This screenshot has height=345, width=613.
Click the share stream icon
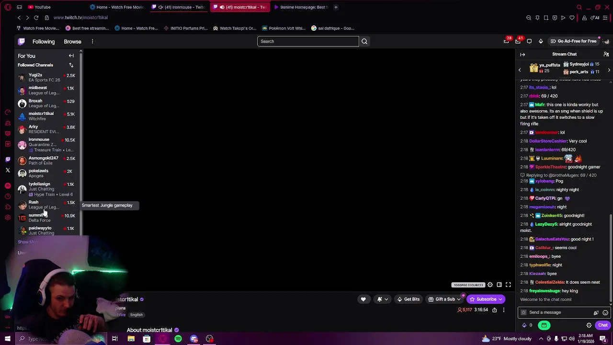tap(494, 310)
